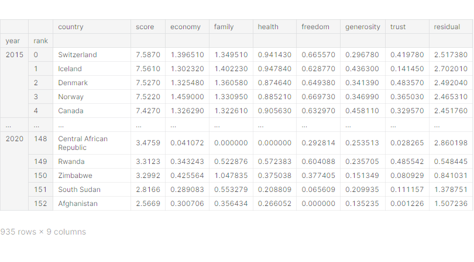Click Central African Republic's residual 2.860198

click(451, 143)
